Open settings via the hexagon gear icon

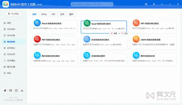(146, 4)
